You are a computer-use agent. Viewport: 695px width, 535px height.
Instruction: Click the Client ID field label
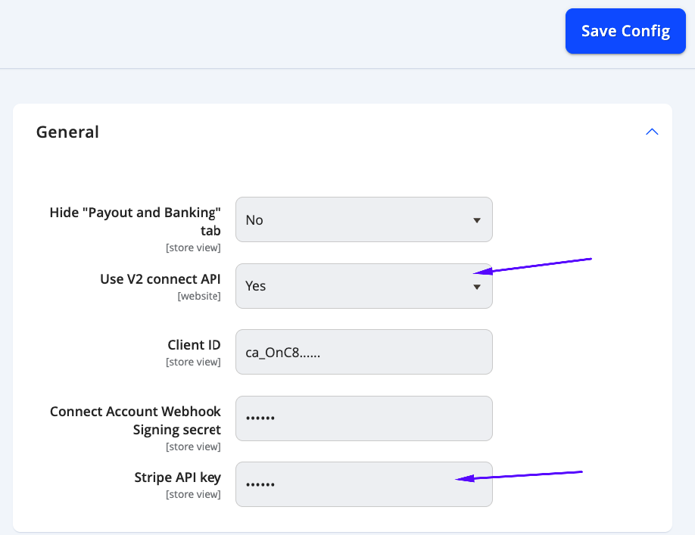[x=194, y=344]
